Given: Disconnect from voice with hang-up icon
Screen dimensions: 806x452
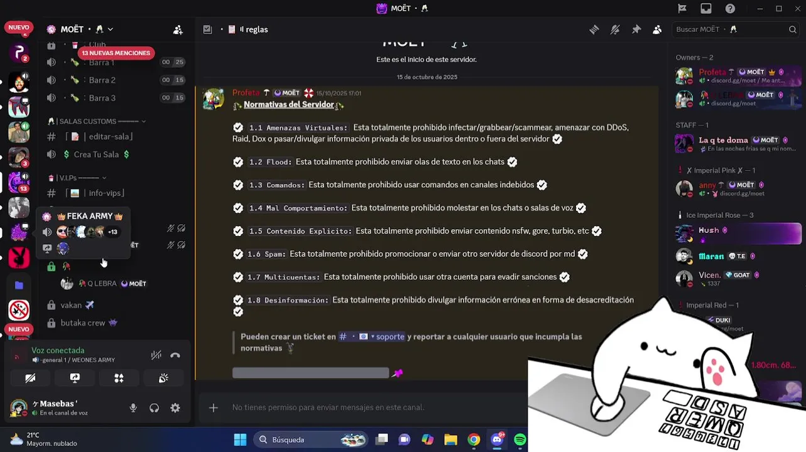Looking at the screenshot, I should [175, 355].
